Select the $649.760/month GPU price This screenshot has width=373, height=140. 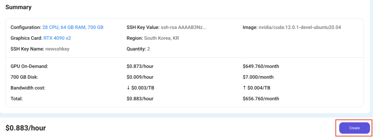261,66
